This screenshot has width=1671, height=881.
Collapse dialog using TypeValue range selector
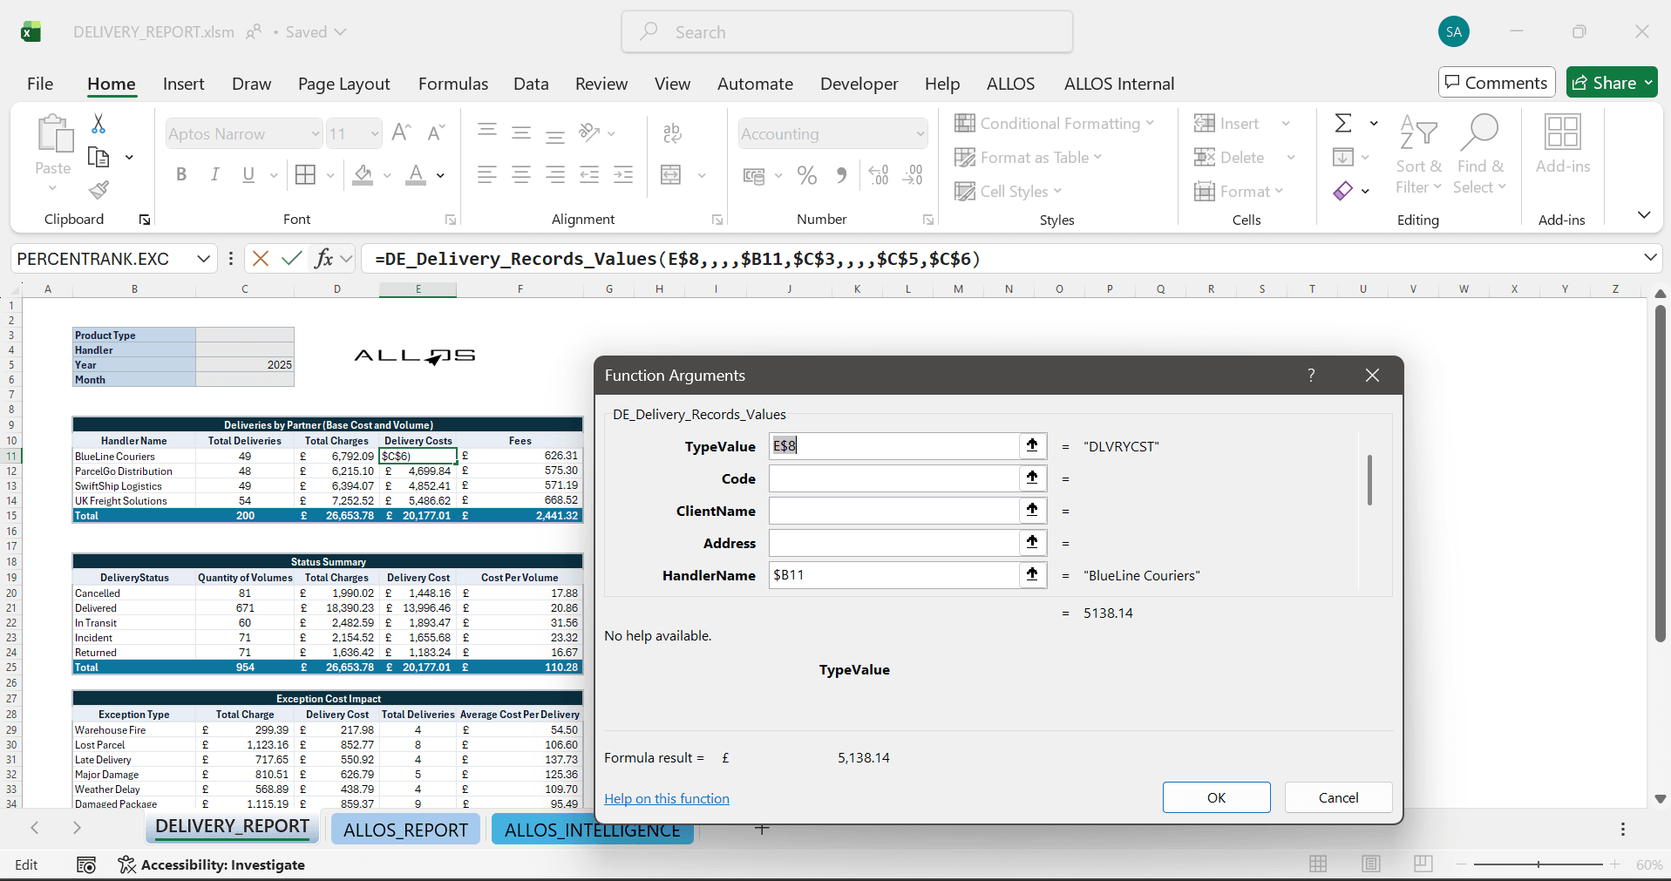[1032, 446]
